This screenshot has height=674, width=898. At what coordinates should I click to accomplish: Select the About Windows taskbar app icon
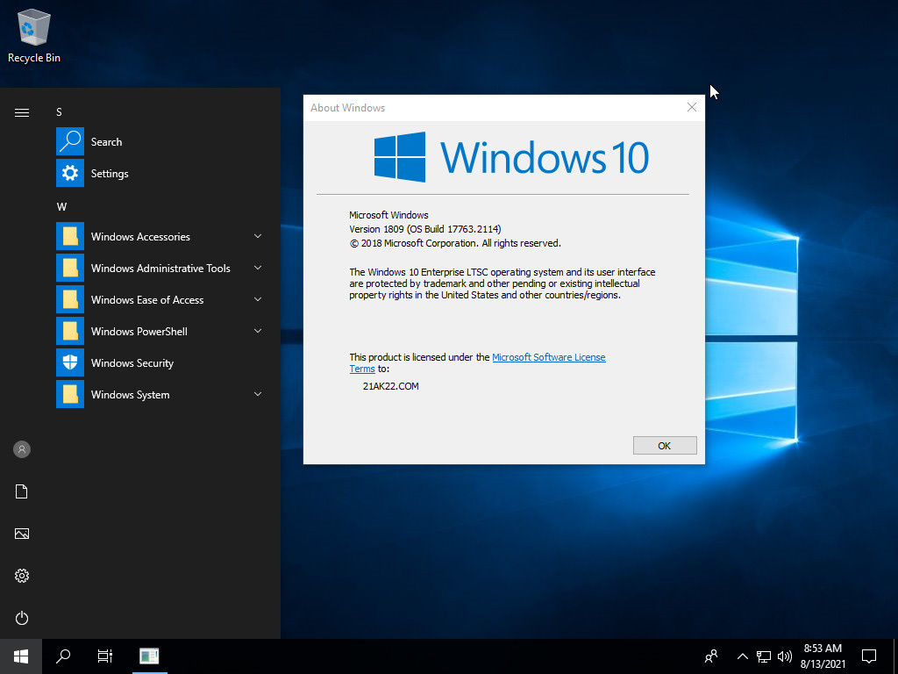tap(149, 656)
